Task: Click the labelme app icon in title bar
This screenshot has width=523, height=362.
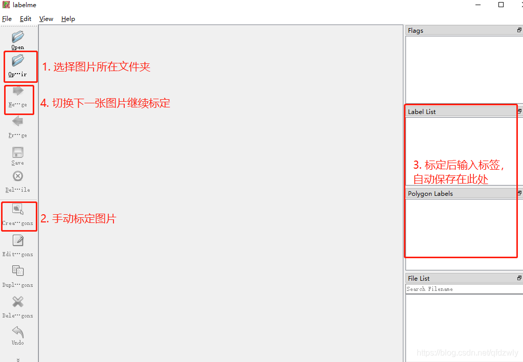Action: click(x=6, y=5)
